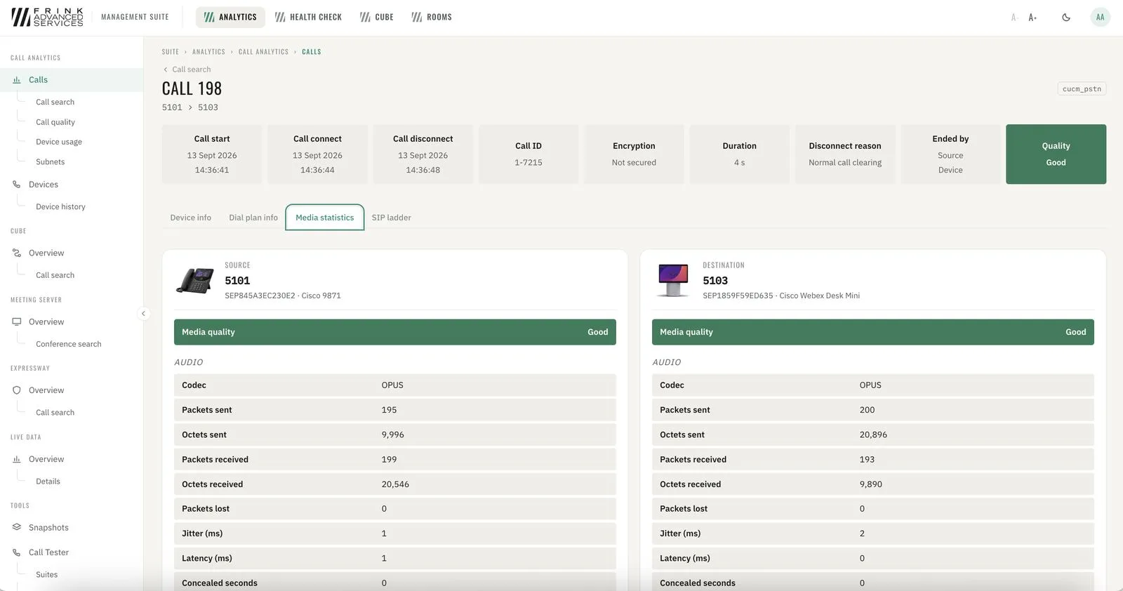Image resolution: width=1123 pixels, height=591 pixels.
Task: Click the Webex Desk Mini destination image
Action: (x=673, y=280)
